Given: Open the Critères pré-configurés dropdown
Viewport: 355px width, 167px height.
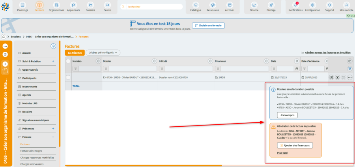Looking at the screenshot, I should 103,53.
